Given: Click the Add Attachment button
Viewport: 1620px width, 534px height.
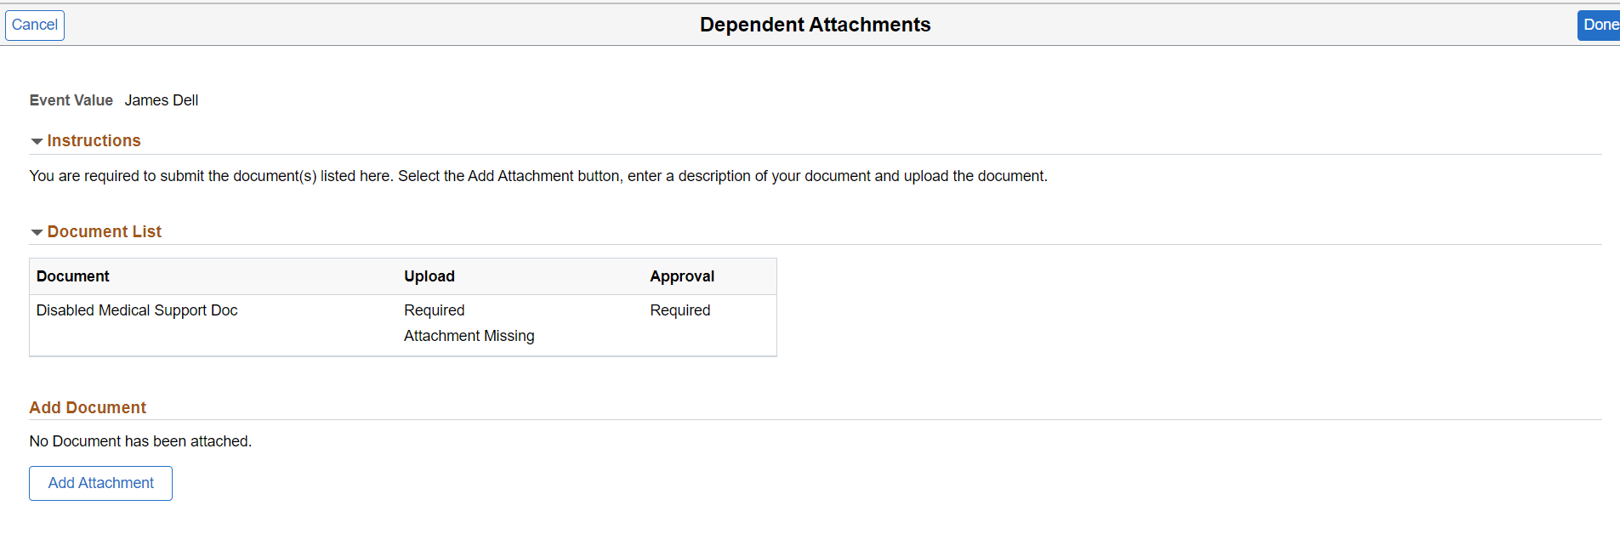Looking at the screenshot, I should (100, 483).
